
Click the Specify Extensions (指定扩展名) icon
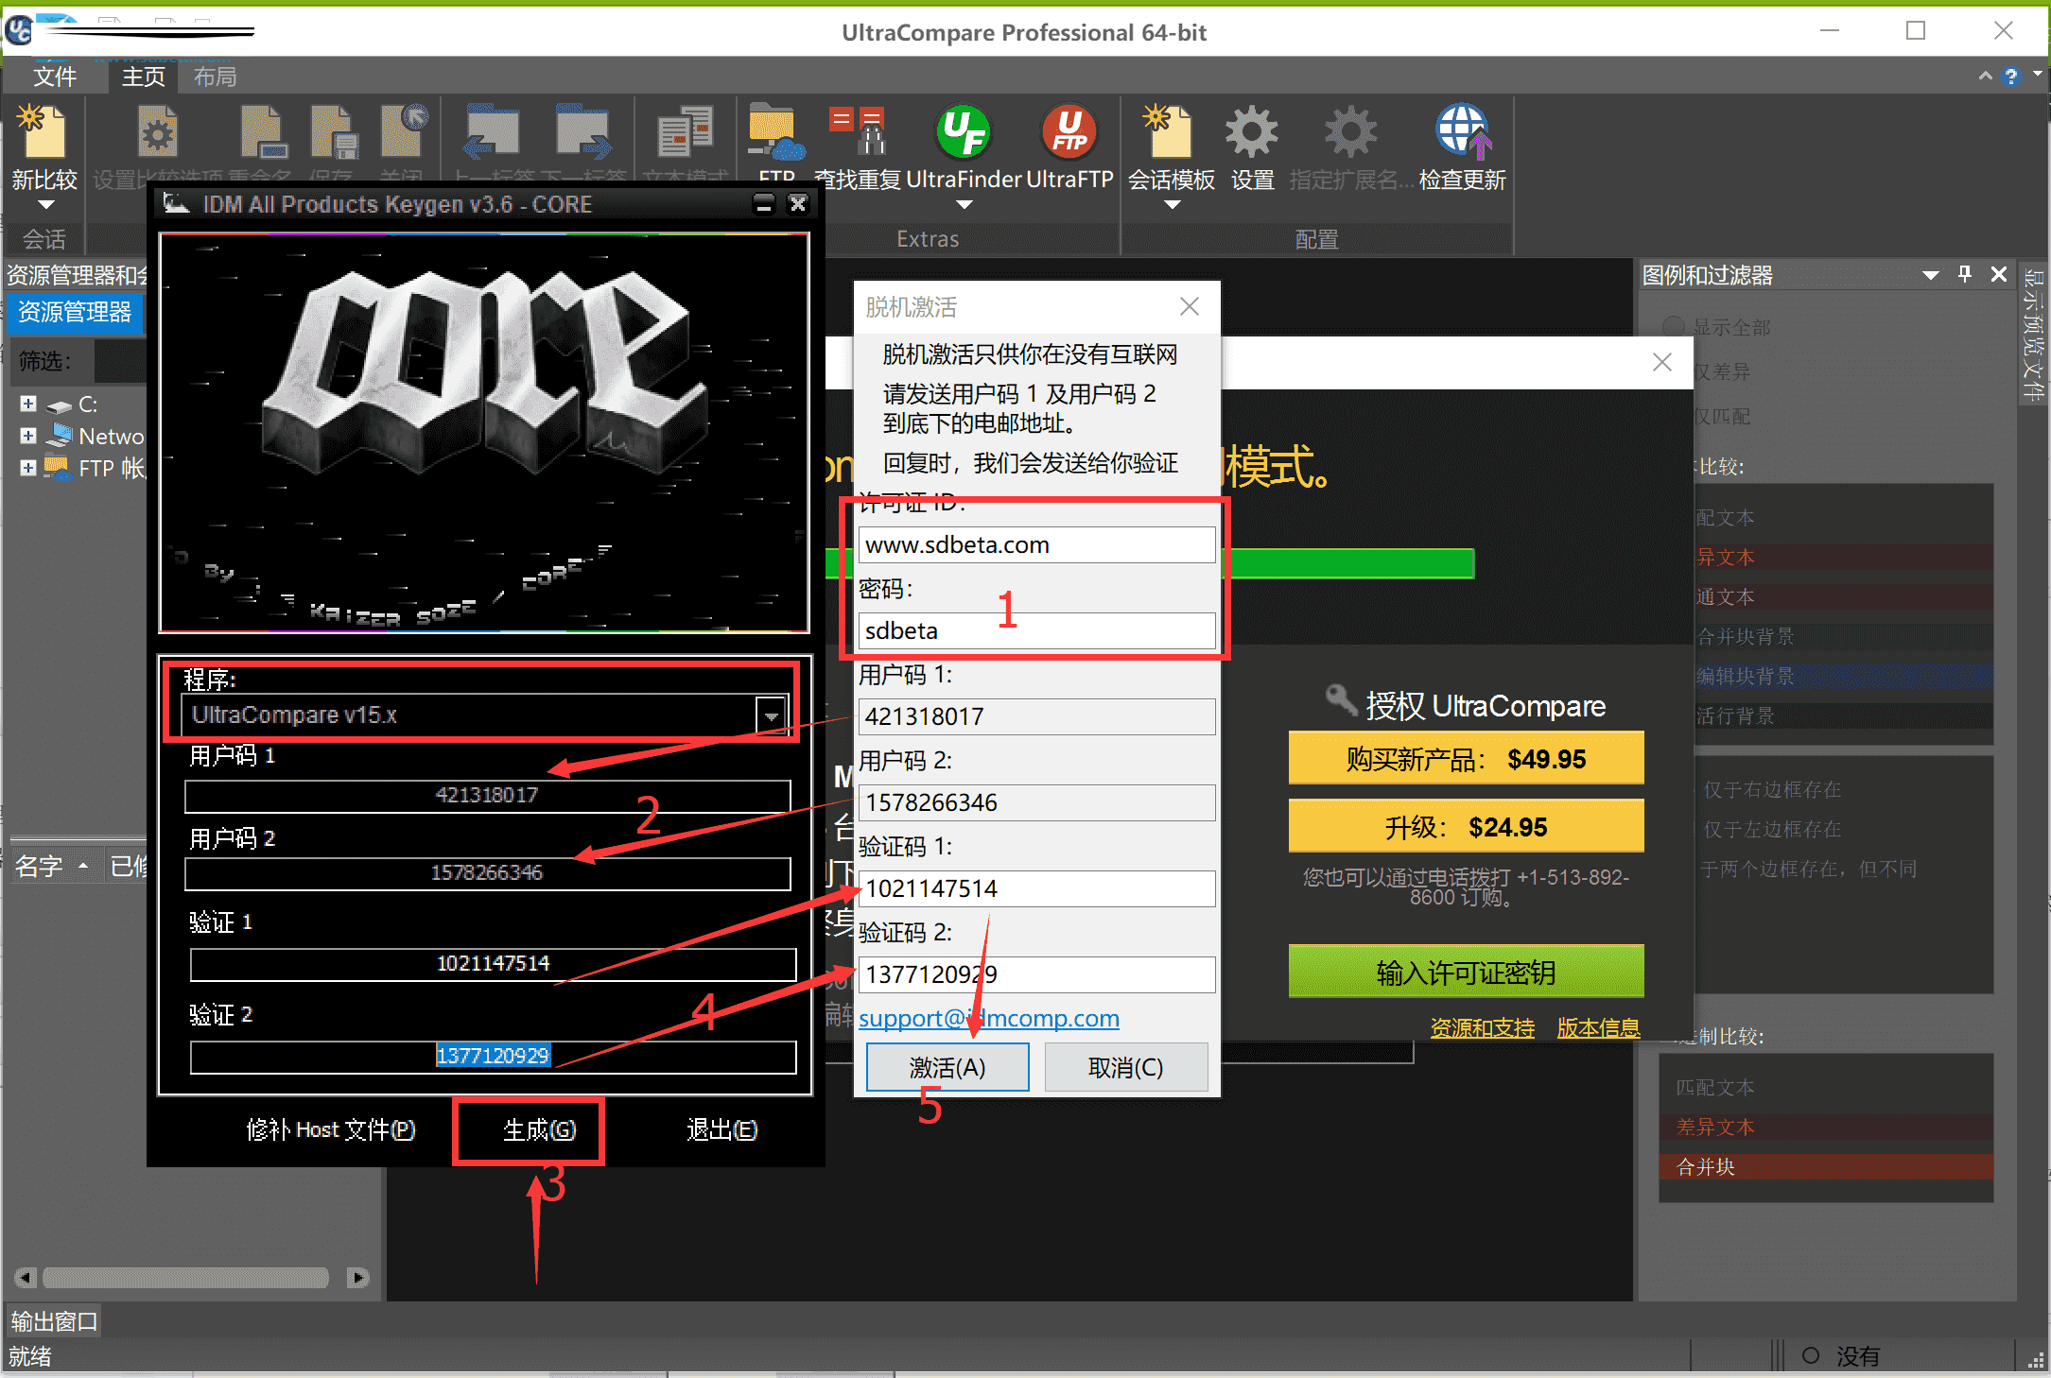pos(1351,132)
